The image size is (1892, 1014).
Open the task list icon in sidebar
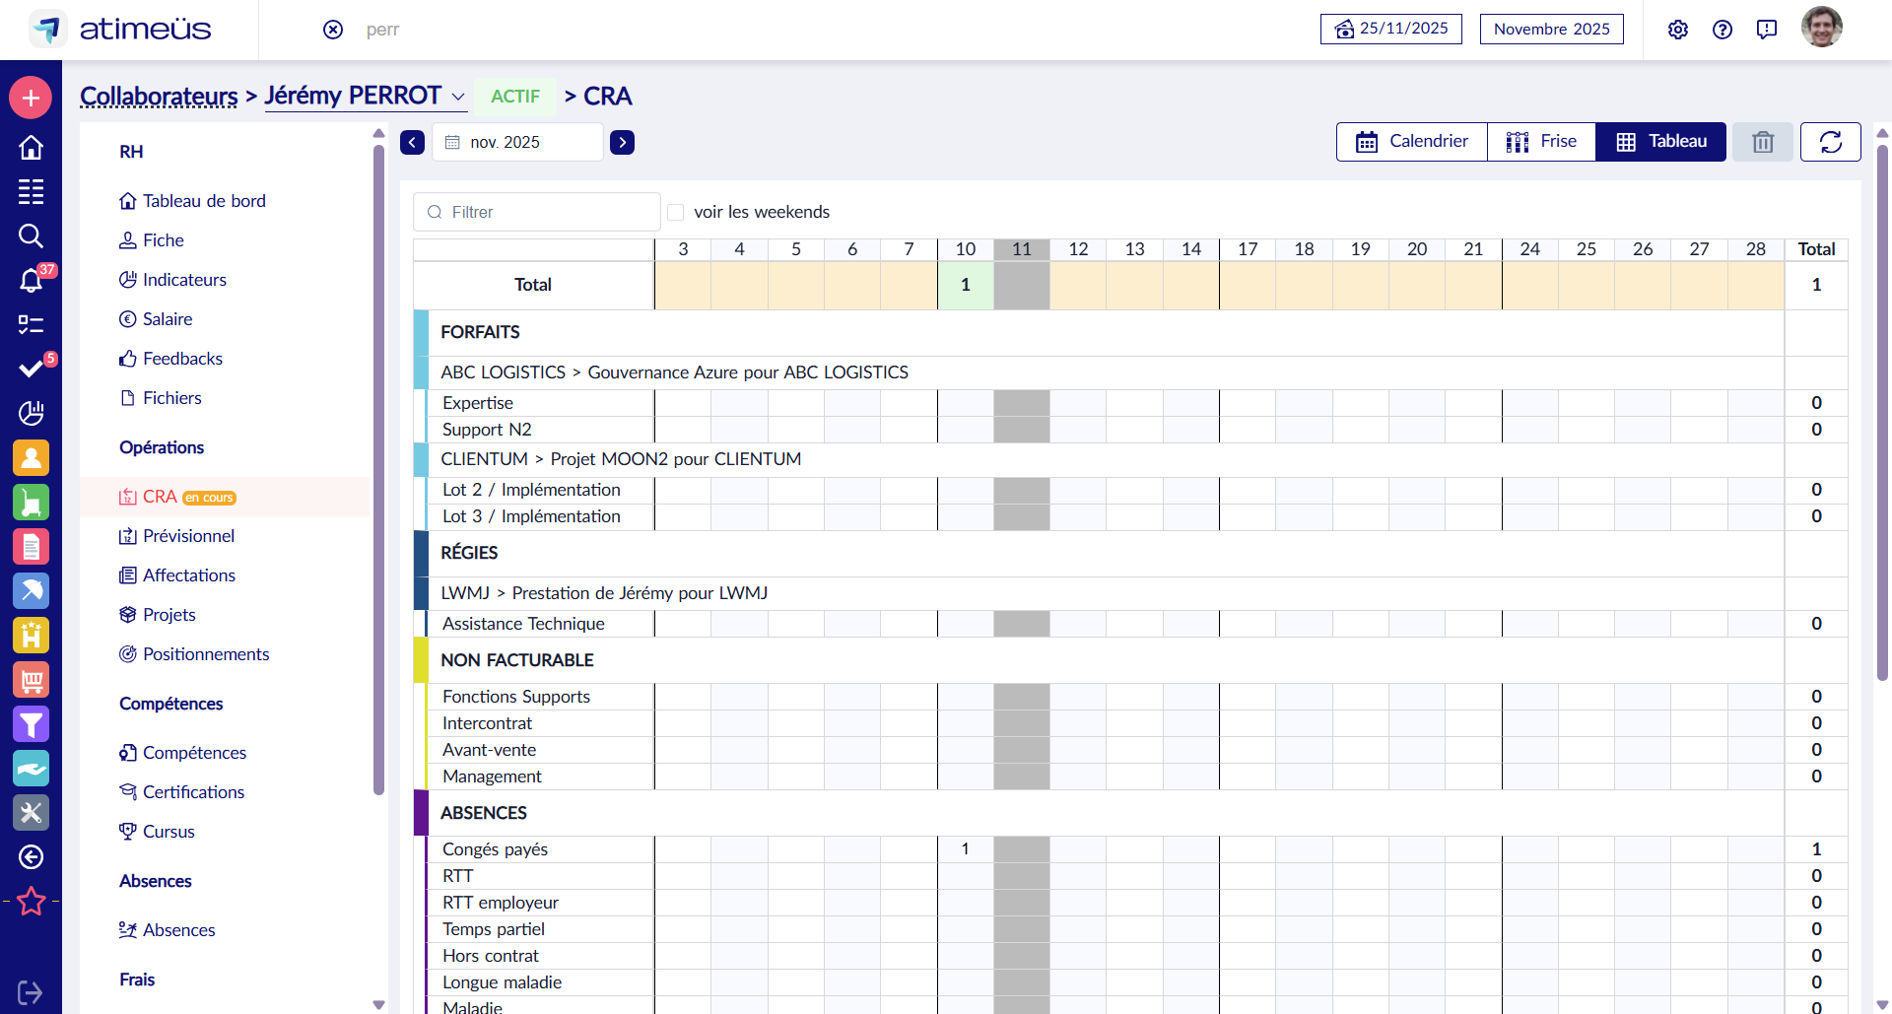(x=31, y=324)
